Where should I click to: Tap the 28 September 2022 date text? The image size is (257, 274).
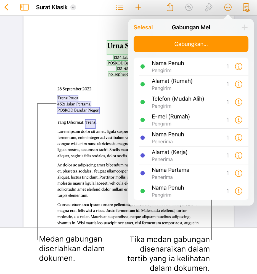point(75,89)
